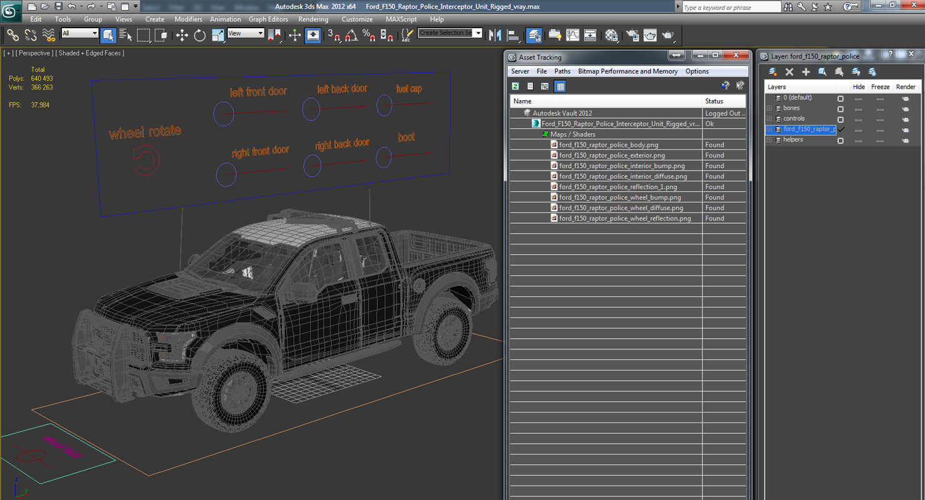
Task: Open Select by Name tool
Action: (125, 35)
